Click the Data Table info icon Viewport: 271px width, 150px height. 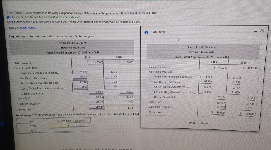[146, 32]
